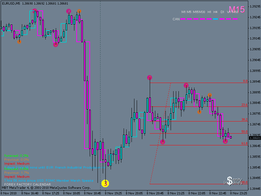The height and width of the screenshot is (196, 261).
Task: Click the orange Previous: 0.0% text
Action: [x=17, y=160]
